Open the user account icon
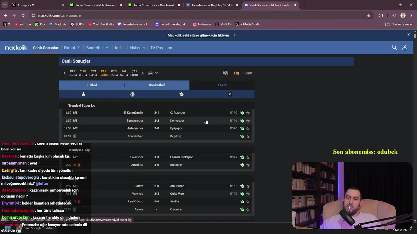Image resolution: width=417 pixels, height=234 pixels. click(x=405, y=48)
